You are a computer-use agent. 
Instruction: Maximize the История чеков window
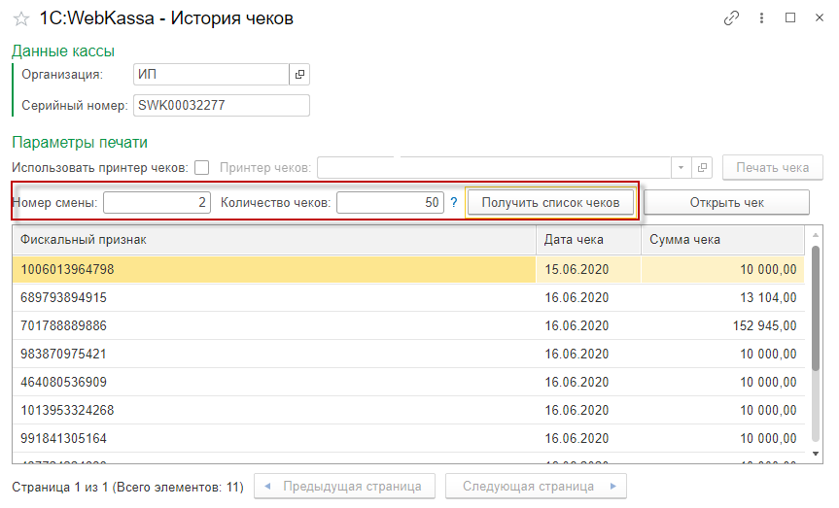click(790, 17)
